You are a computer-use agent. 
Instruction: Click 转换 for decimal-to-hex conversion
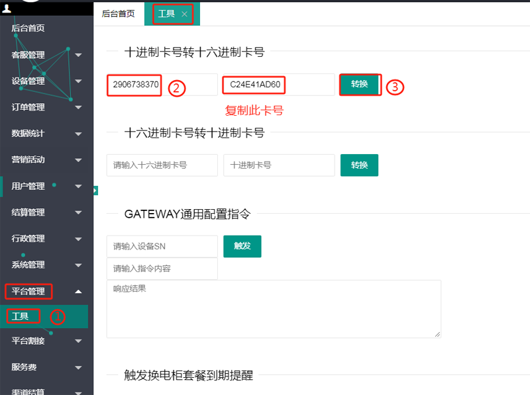coord(359,84)
